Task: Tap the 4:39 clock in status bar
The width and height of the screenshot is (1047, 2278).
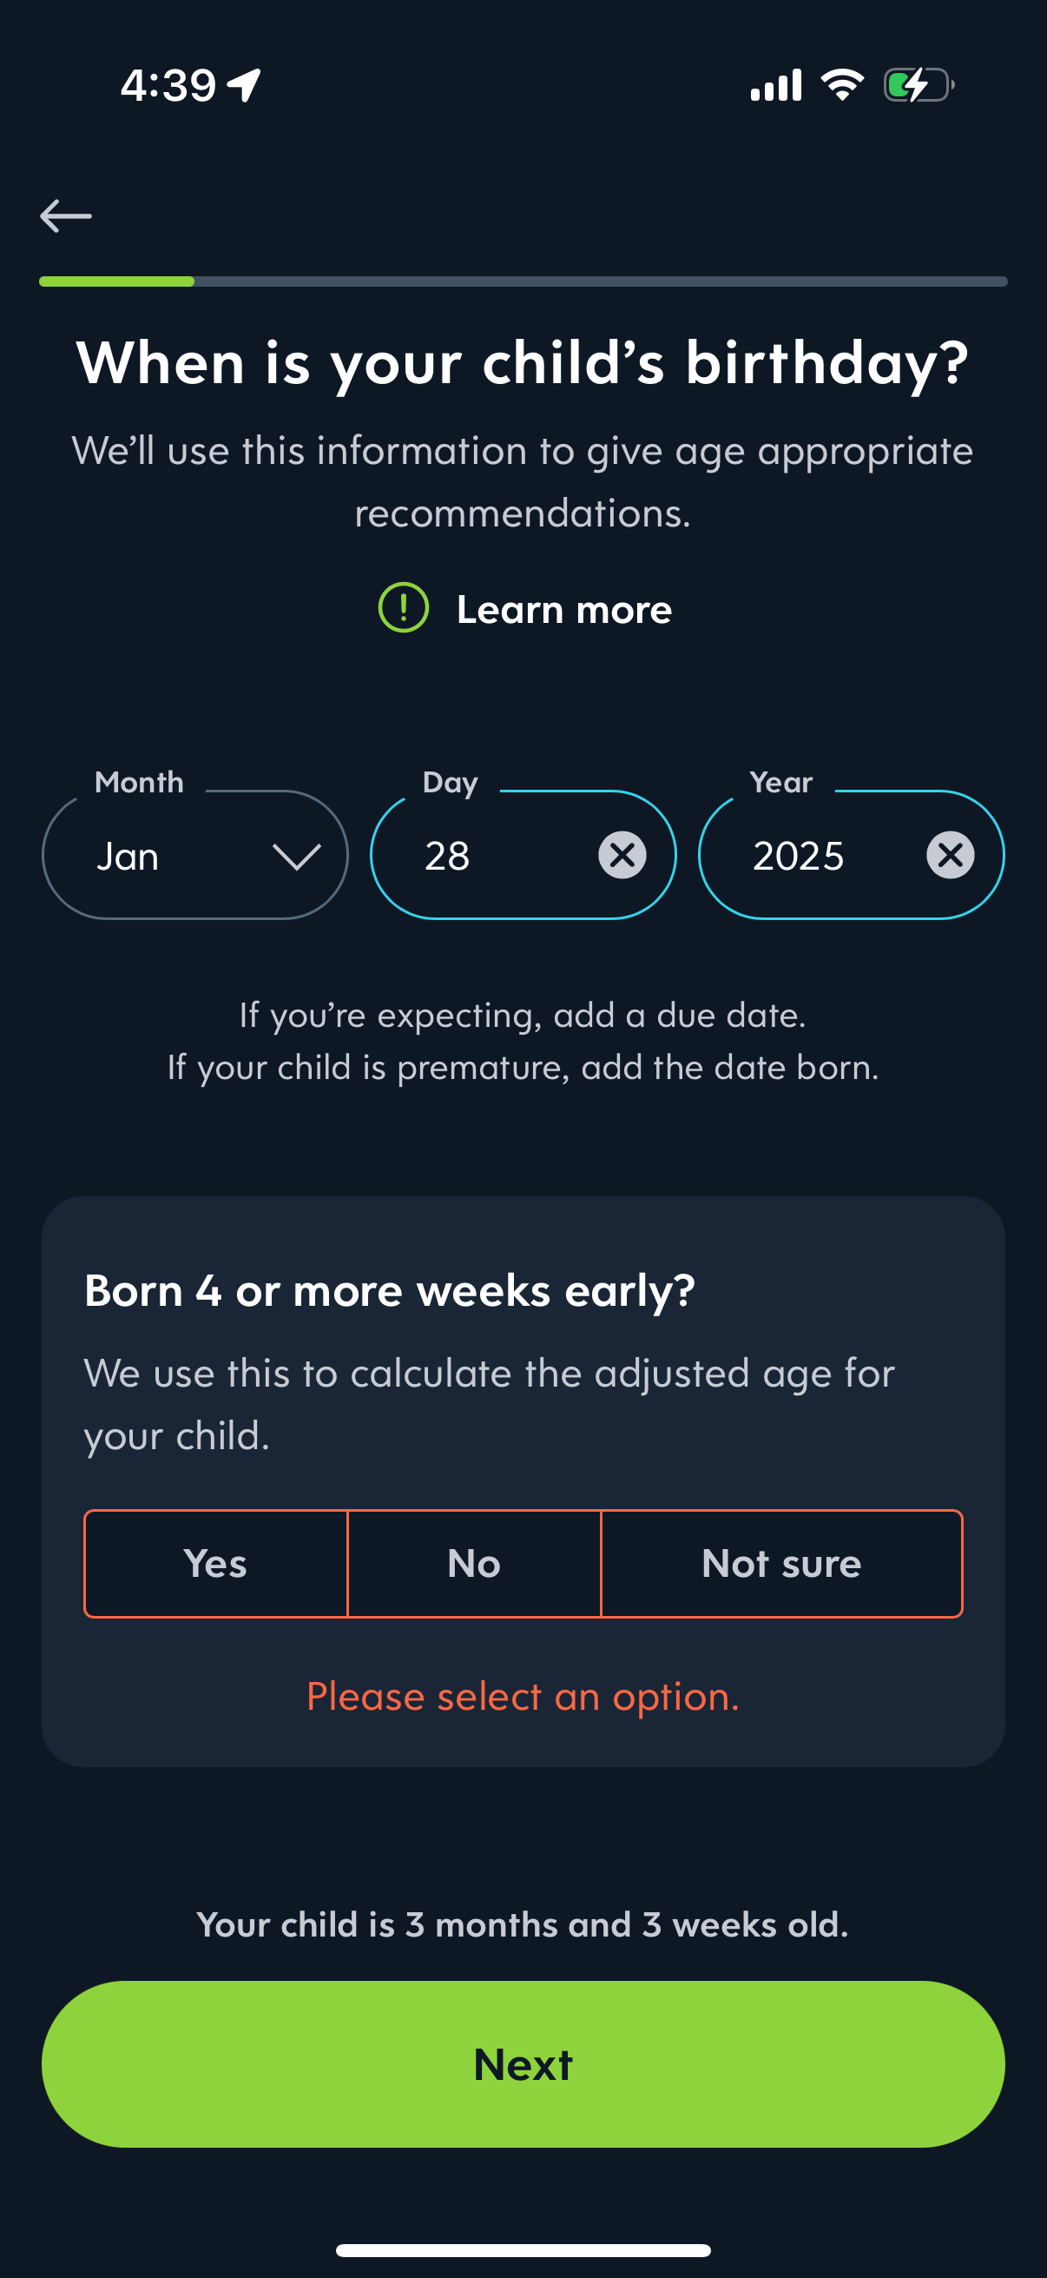Action: coord(168,86)
